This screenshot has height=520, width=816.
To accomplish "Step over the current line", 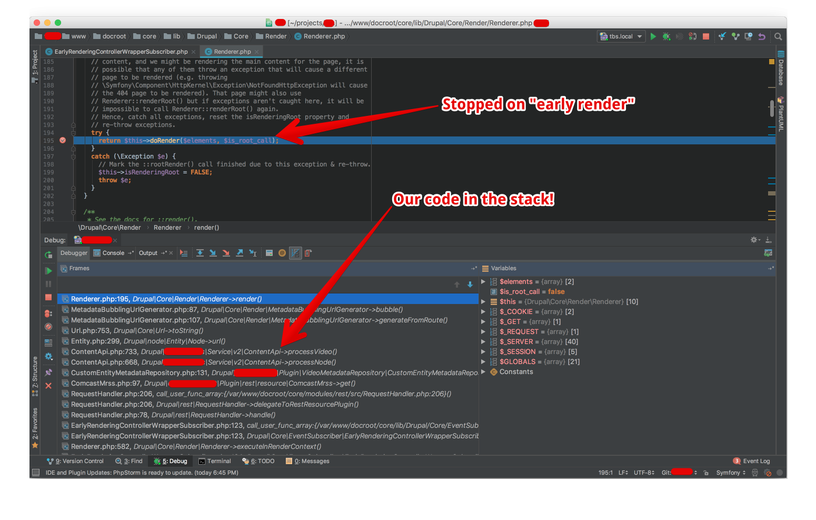I will point(200,253).
